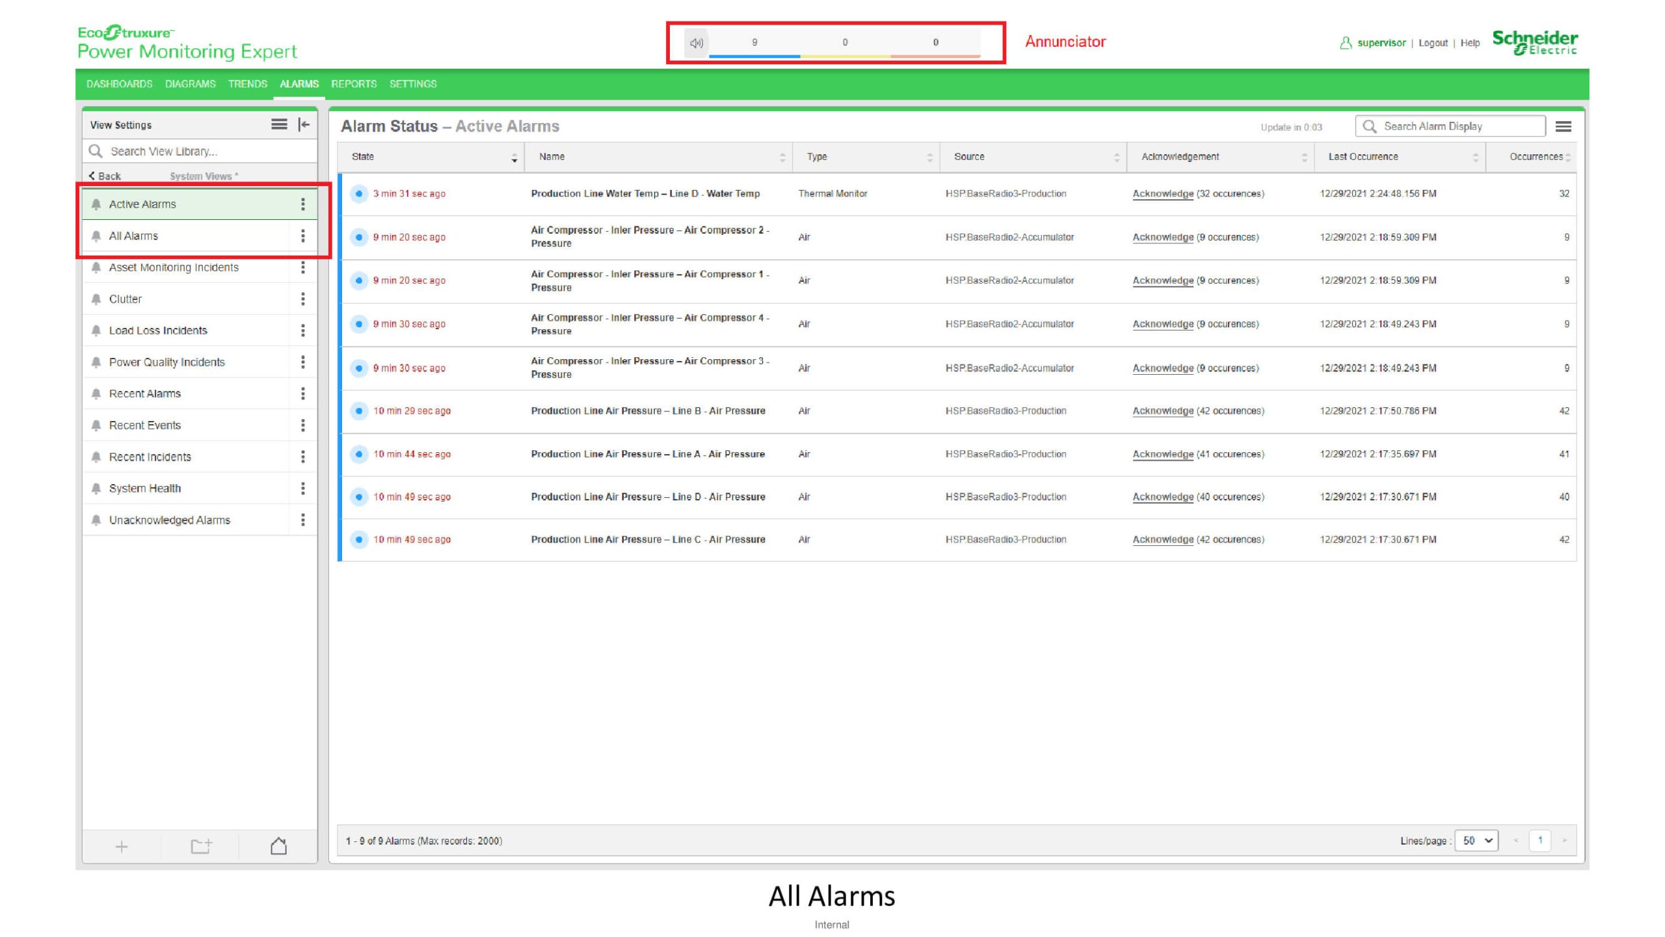The height and width of the screenshot is (937, 1665).
Task: Open the View Settings hamburger menu
Action: tap(279, 124)
